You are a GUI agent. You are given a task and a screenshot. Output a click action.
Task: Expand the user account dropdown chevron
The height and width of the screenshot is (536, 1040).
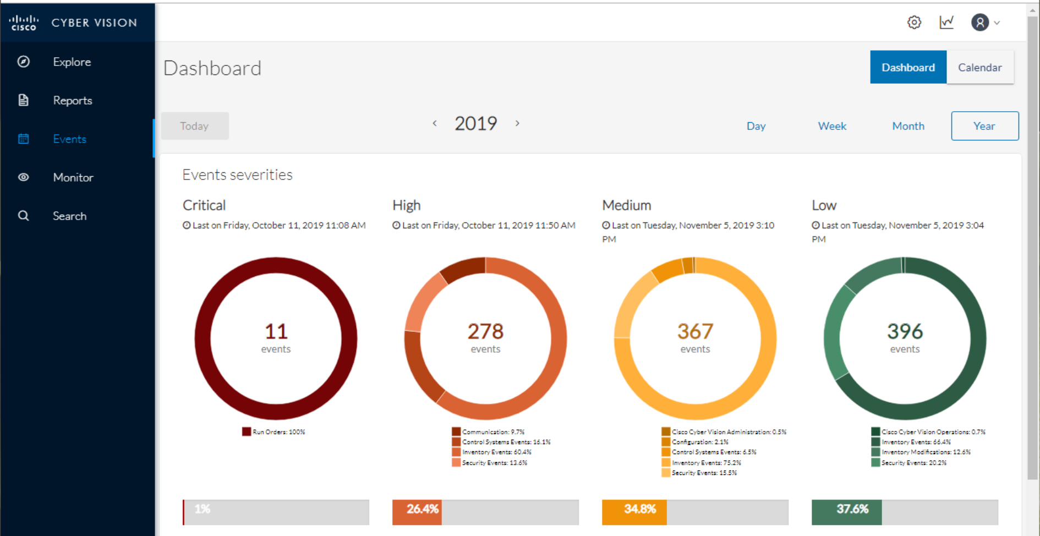[x=997, y=23]
